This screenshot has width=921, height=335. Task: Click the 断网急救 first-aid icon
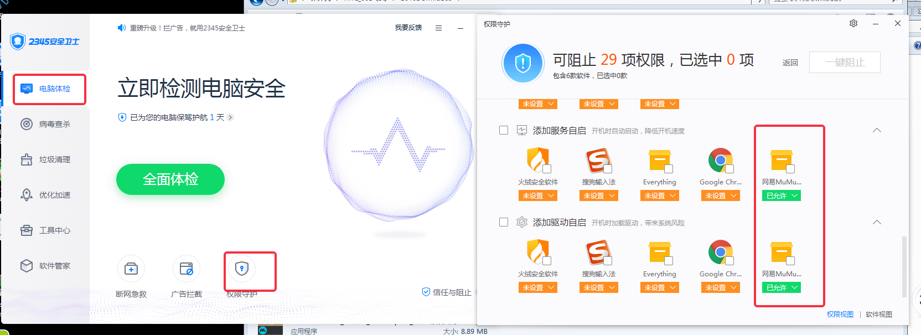tap(131, 269)
